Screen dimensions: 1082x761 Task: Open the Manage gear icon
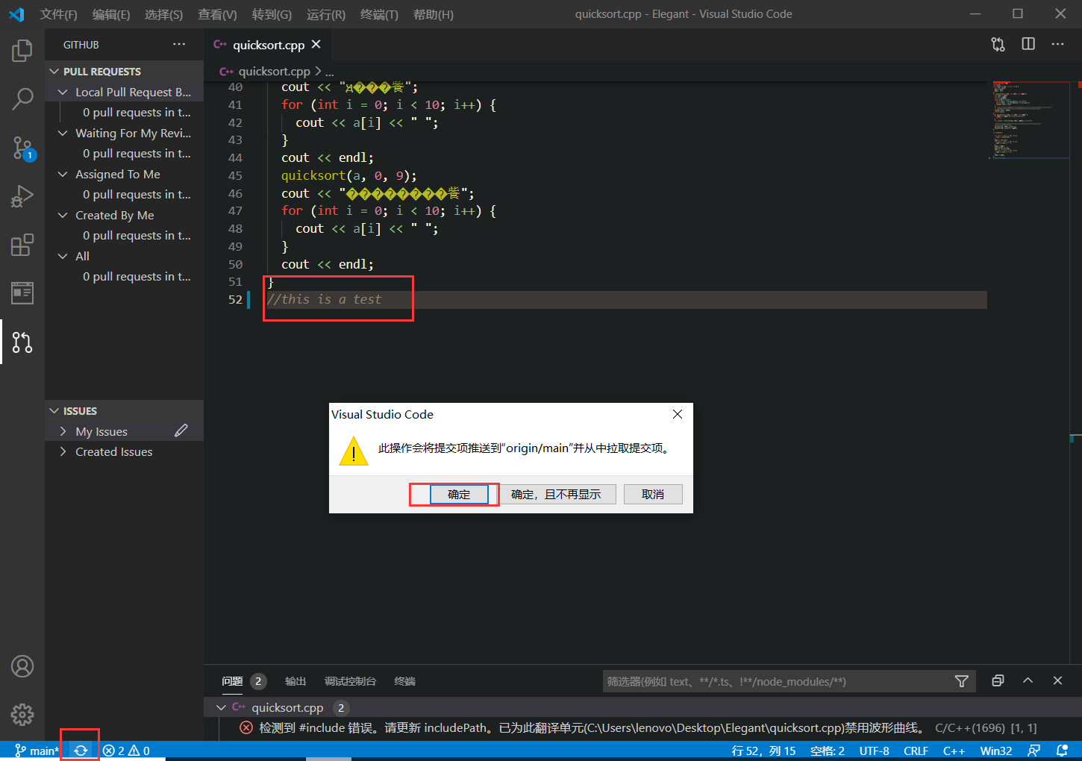(22, 715)
